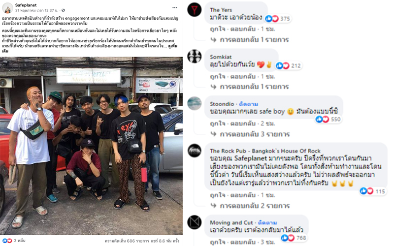This screenshot has height=246, width=394.
Task: Open the three-dot post options menu
Action: click(175, 7)
